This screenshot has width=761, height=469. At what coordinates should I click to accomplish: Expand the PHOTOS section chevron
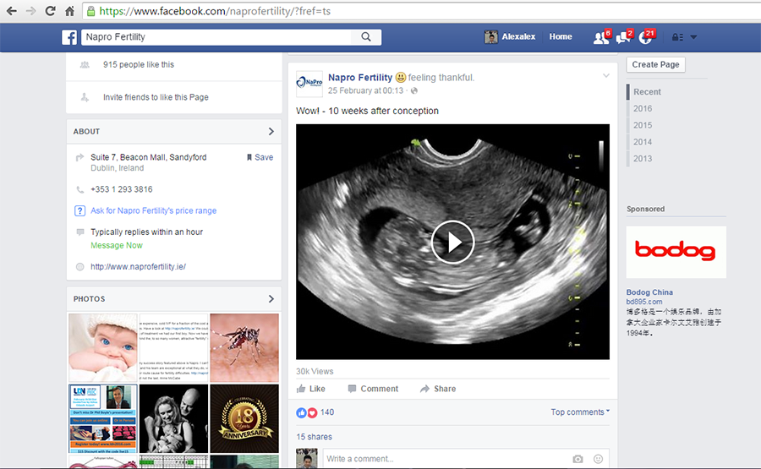coord(271,299)
